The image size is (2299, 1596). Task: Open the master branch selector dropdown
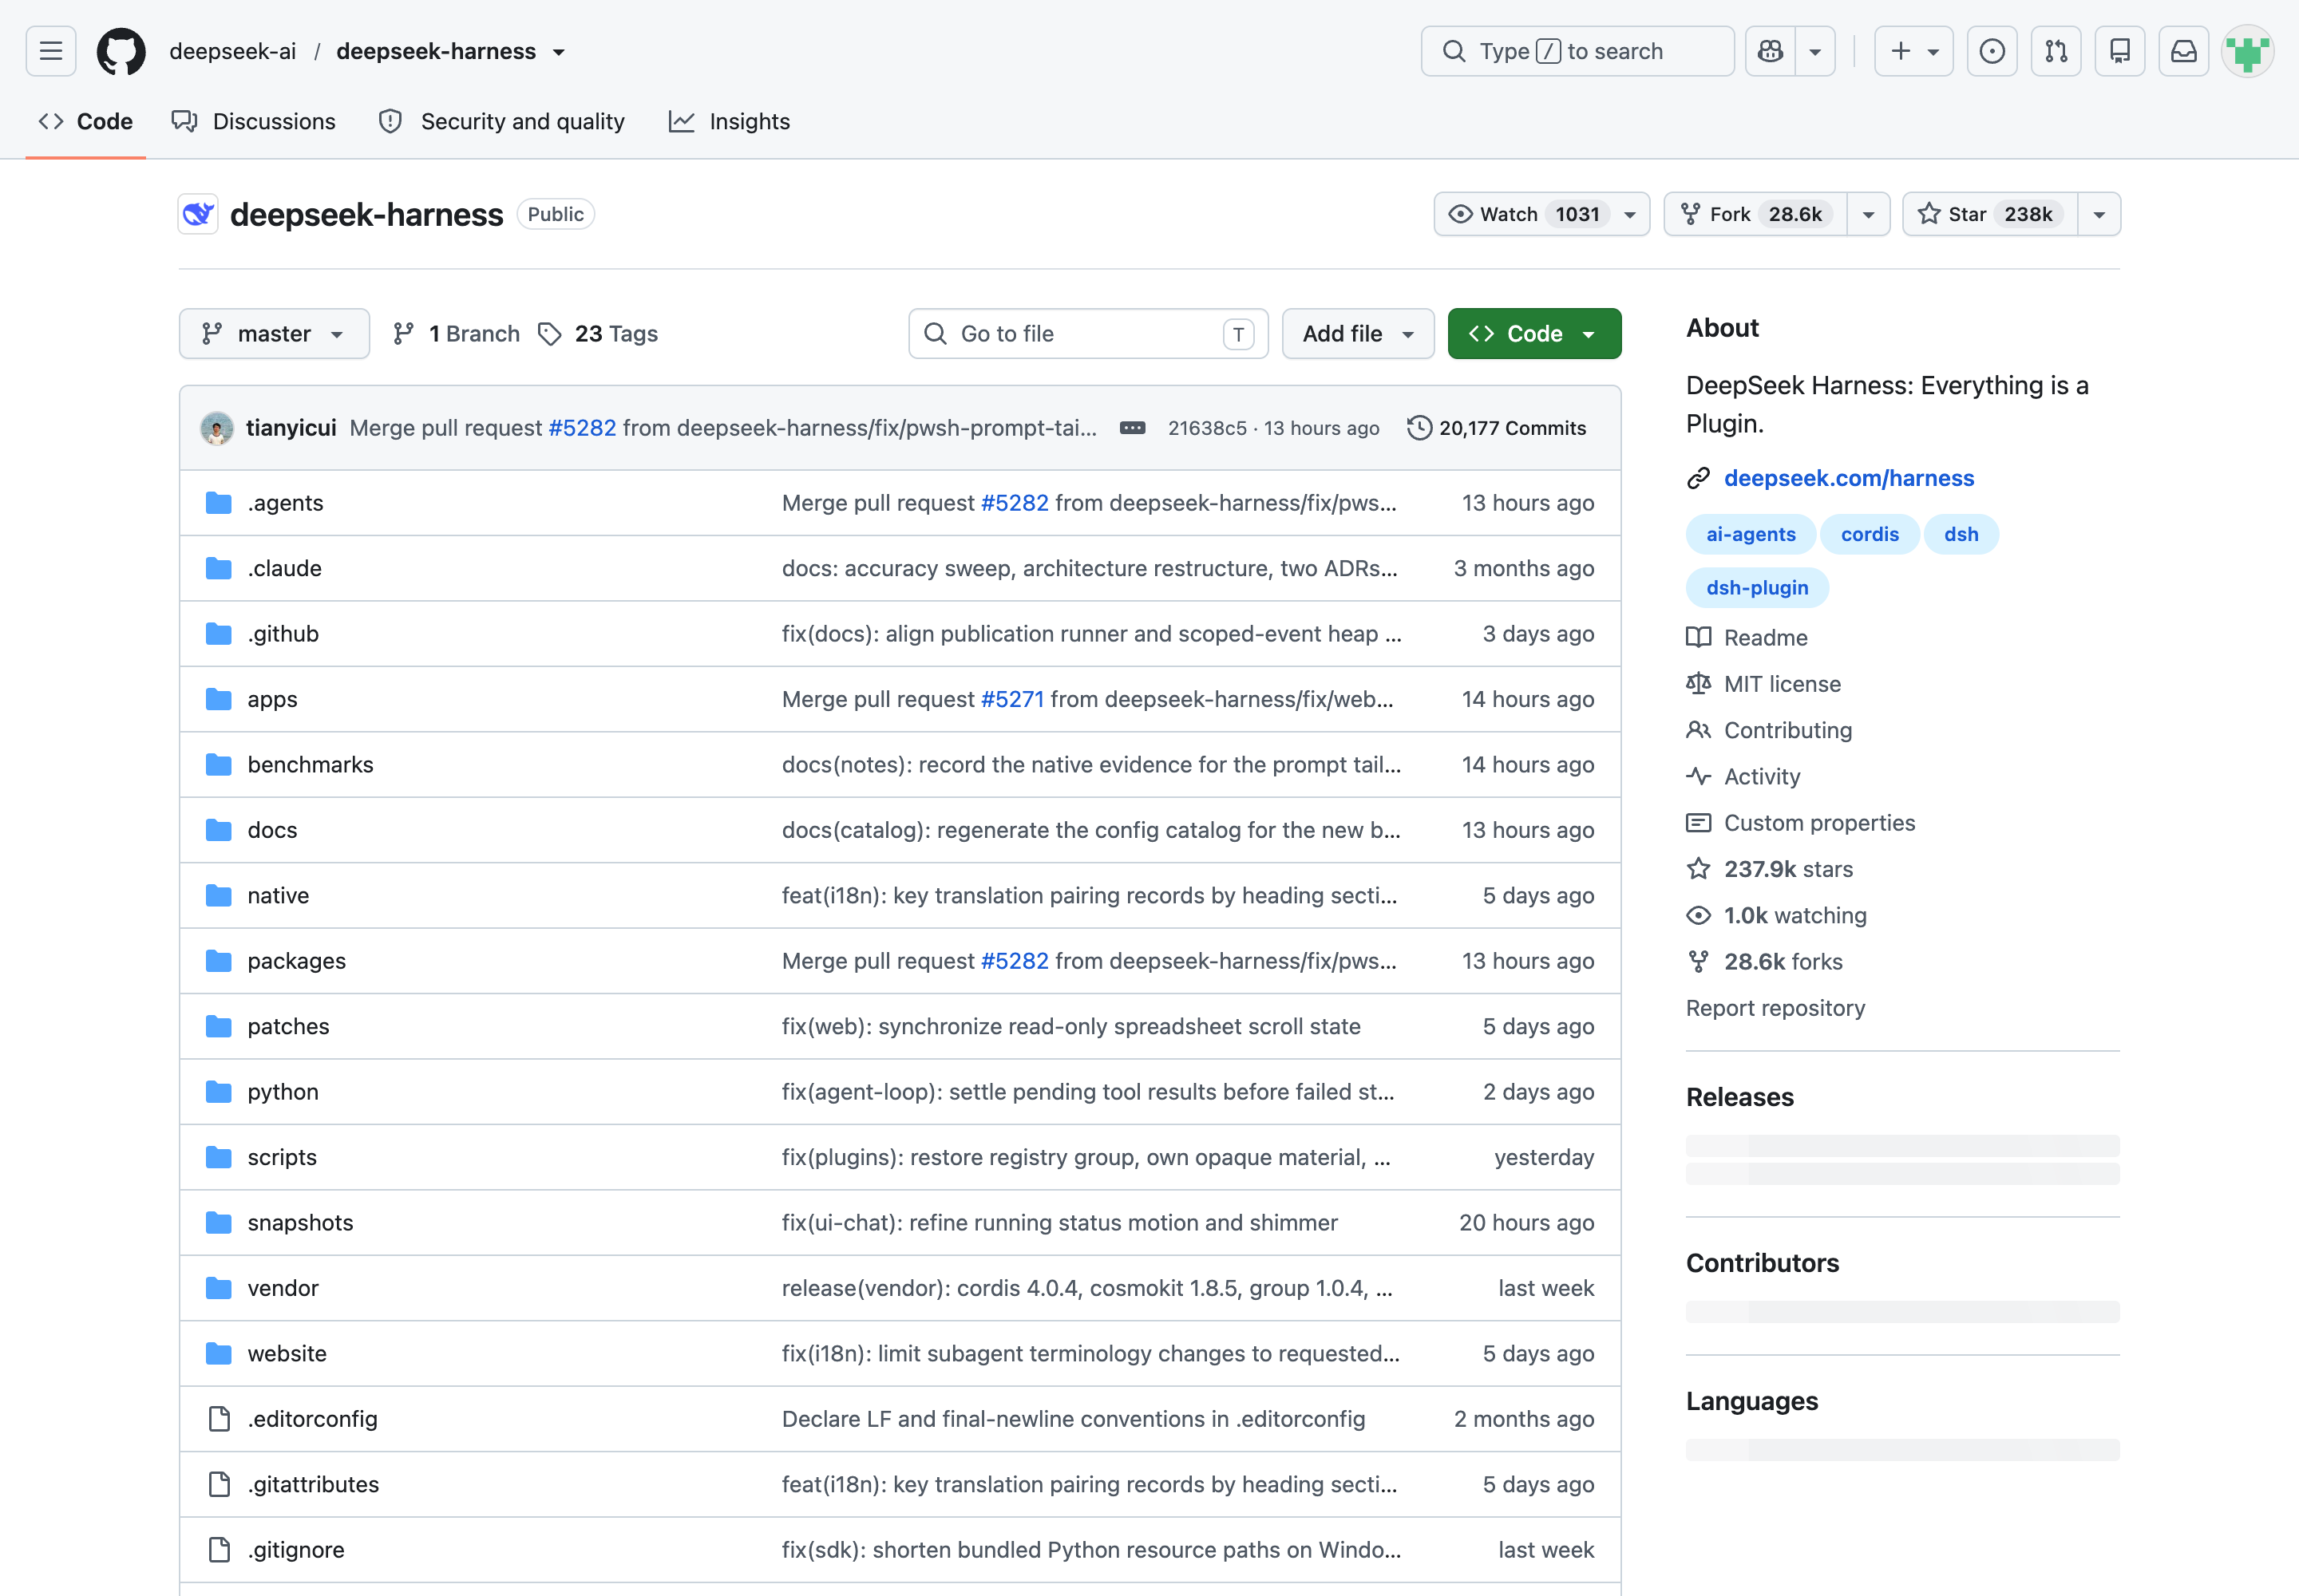tap(274, 333)
